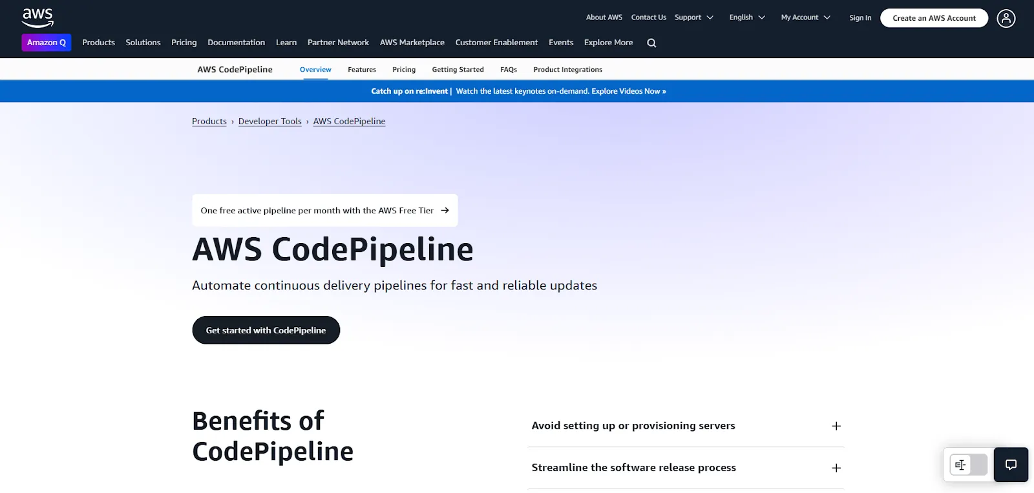1034x493 pixels.
Task: Open Customer Enablement menu
Action: [496, 43]
